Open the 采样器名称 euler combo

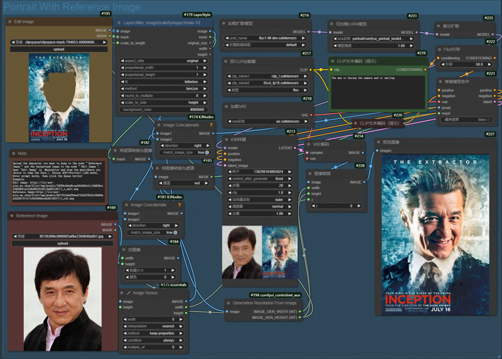click(260, 199)
